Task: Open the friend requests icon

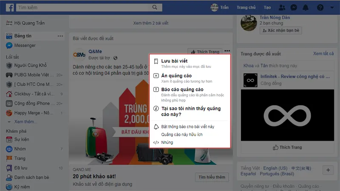Action: pos(282,8)
